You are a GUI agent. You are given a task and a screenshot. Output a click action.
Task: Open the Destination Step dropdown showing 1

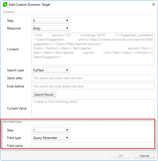click(50, 130)
